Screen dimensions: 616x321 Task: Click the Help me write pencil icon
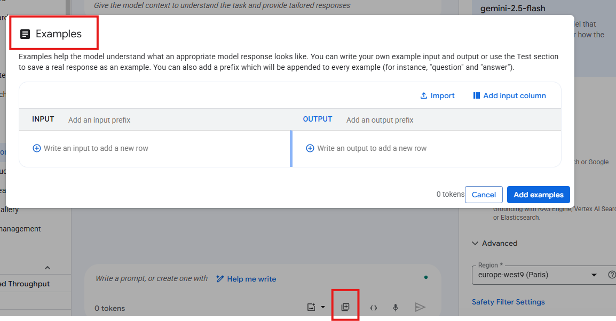[x=220, y=279]
